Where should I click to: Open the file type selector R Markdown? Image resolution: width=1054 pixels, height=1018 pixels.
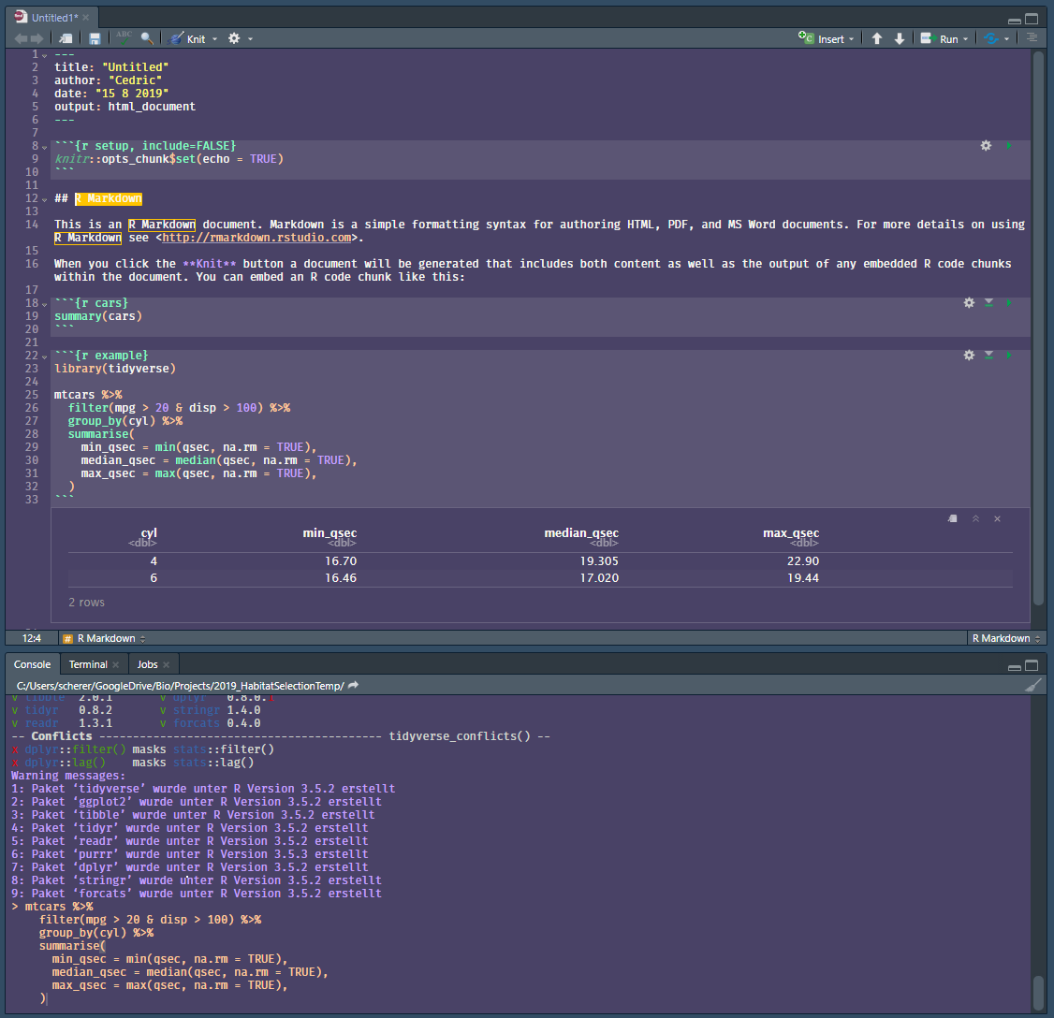1005,638
